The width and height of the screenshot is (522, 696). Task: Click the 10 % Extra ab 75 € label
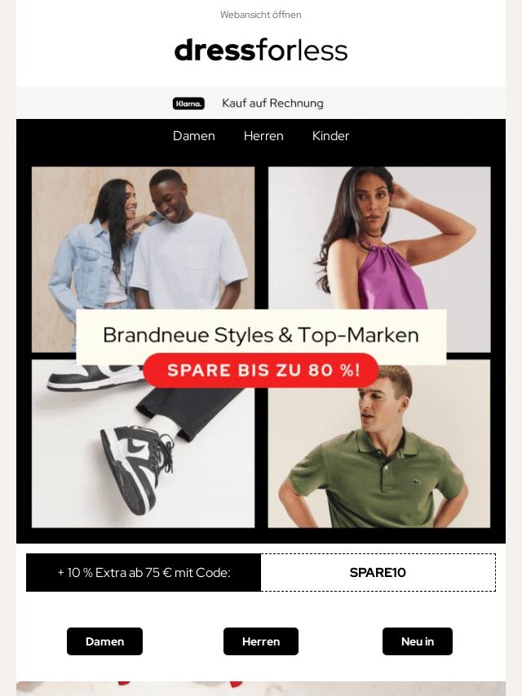click(x=144, y=572)
